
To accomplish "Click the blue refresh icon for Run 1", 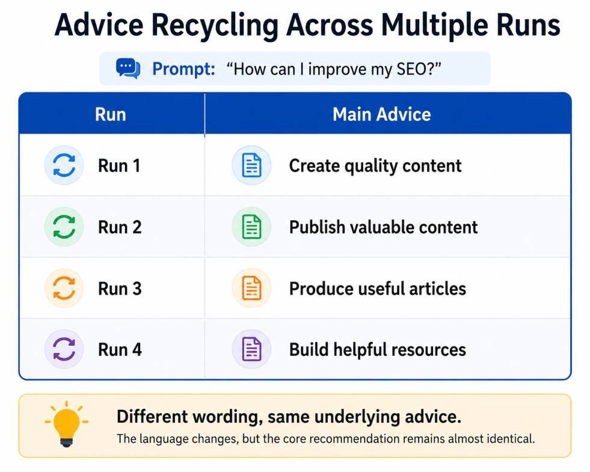I will click(64, 165).
